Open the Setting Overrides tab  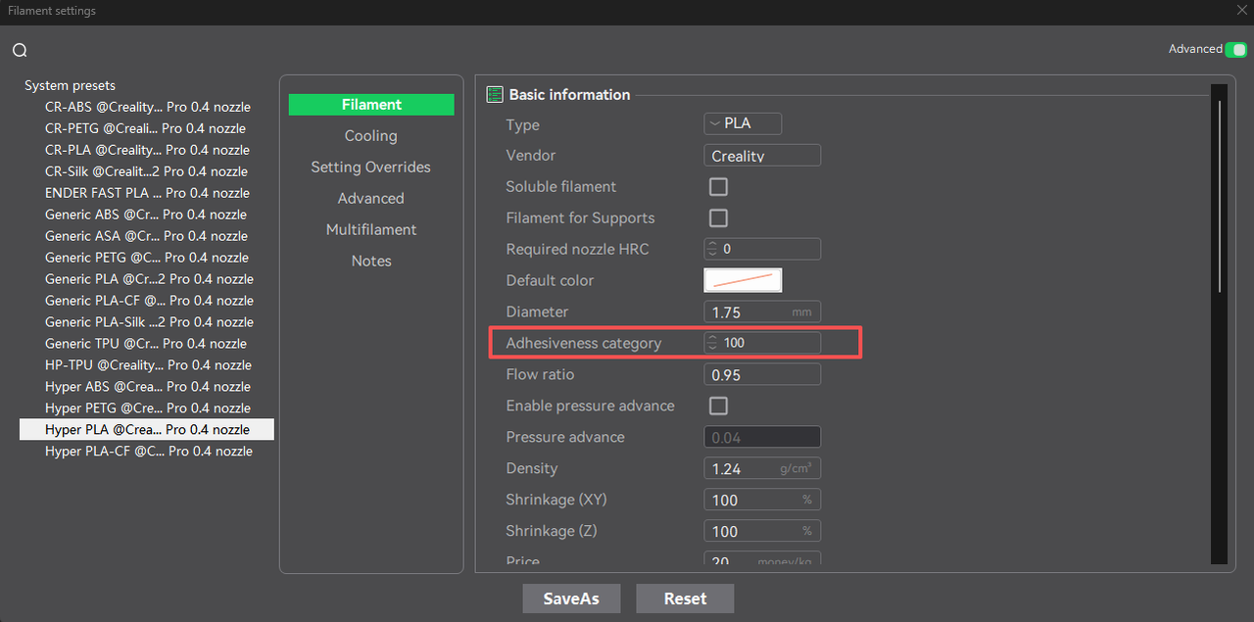370,167
